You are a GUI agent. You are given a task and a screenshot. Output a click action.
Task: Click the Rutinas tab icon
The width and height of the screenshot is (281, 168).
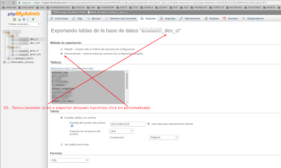(206, 18)
